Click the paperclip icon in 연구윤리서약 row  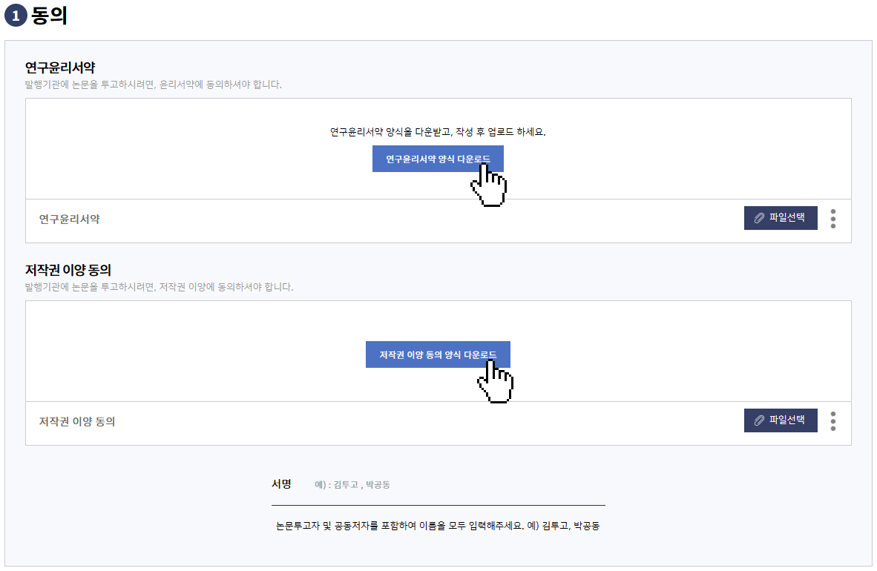click(759, 218)
